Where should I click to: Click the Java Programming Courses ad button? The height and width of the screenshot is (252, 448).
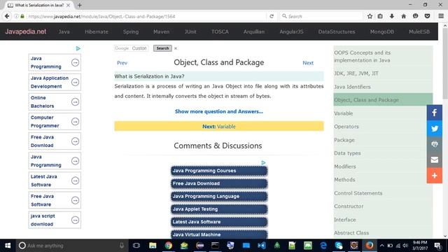(x=219, y=171)
